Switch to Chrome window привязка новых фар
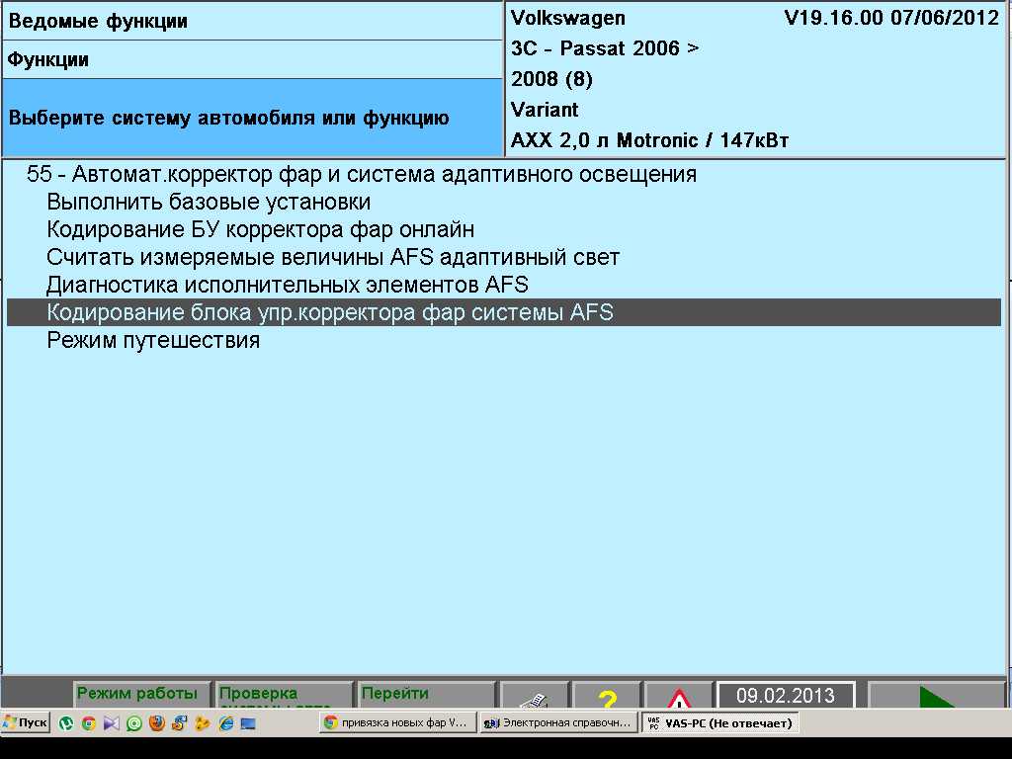This screenshot has height=759, width=1012. point(397,722)
